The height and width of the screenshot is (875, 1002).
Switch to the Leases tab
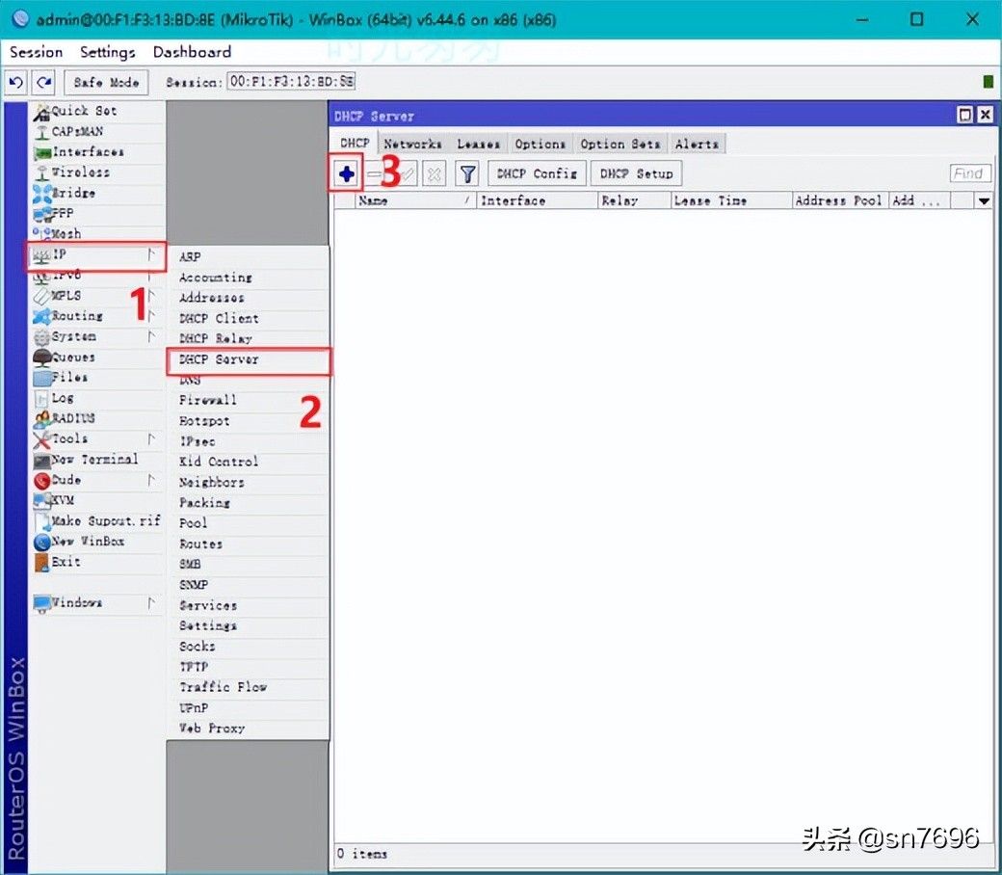(478, 144)
